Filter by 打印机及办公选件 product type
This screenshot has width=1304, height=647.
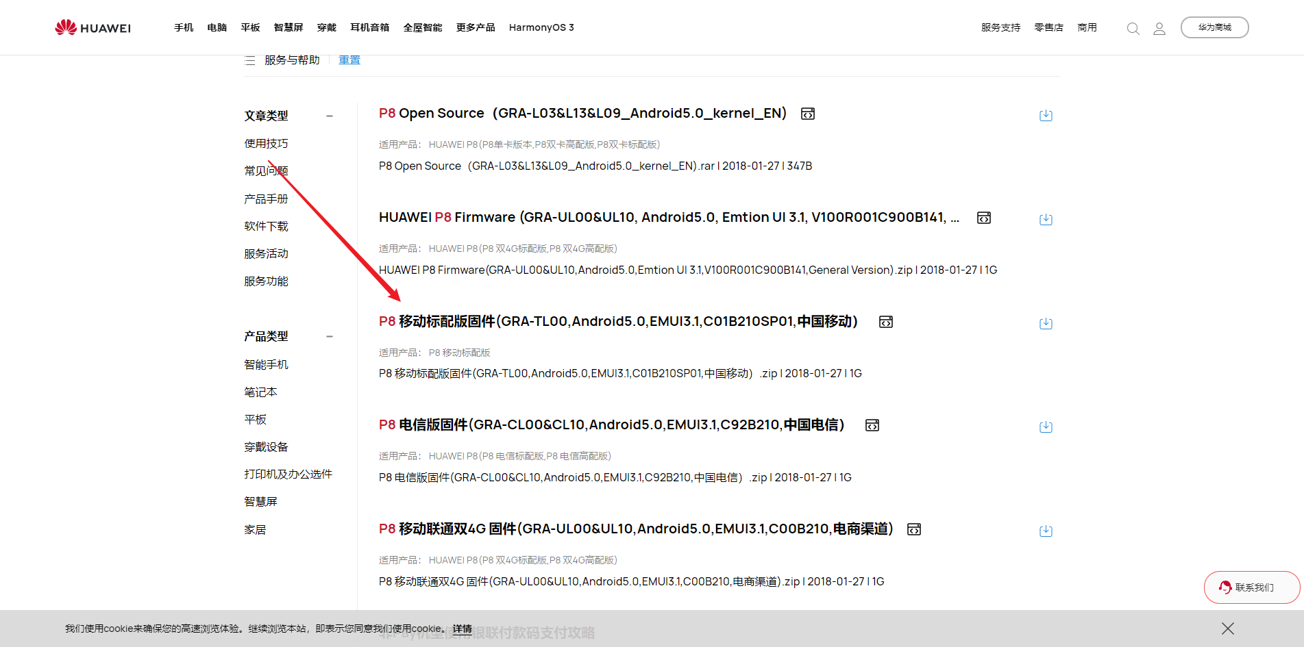pyautogui.click(x=288, y=474)
